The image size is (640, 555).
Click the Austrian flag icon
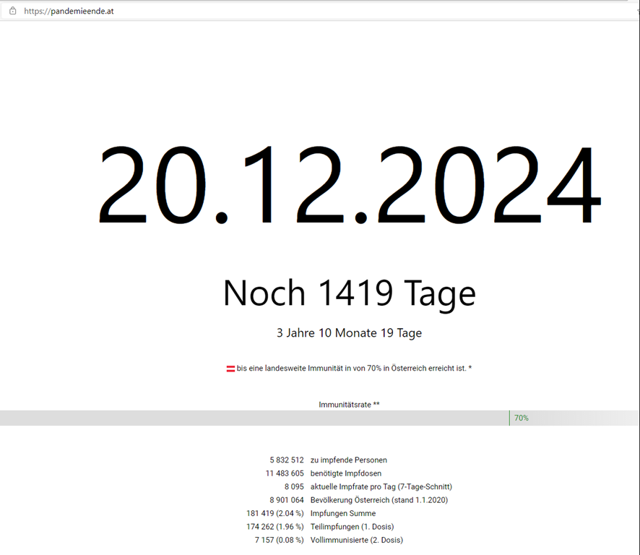(x=230, y=369)
